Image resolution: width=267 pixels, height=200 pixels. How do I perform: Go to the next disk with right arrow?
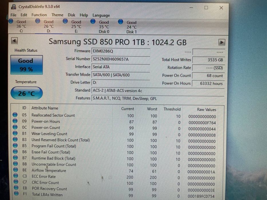pyautogui.click(x=222, y=42)
